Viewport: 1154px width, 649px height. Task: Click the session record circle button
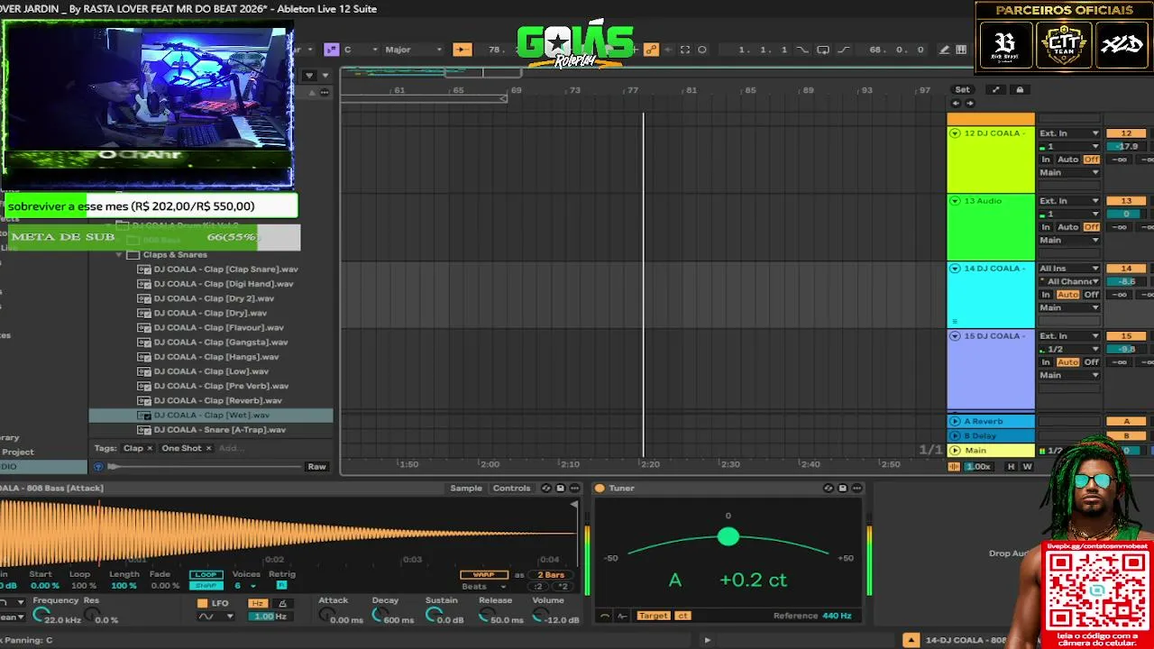[702, 50]
